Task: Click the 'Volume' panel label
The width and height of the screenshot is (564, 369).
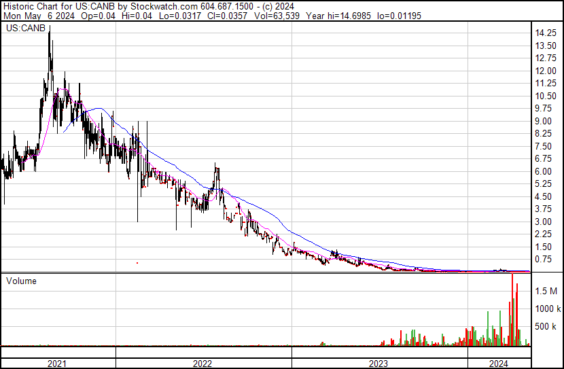Action: pos(21,281)
